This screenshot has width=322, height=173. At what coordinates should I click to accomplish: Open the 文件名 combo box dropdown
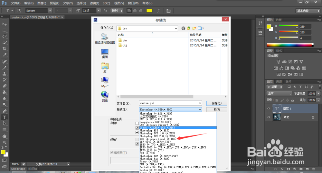[x=200, y=103]
